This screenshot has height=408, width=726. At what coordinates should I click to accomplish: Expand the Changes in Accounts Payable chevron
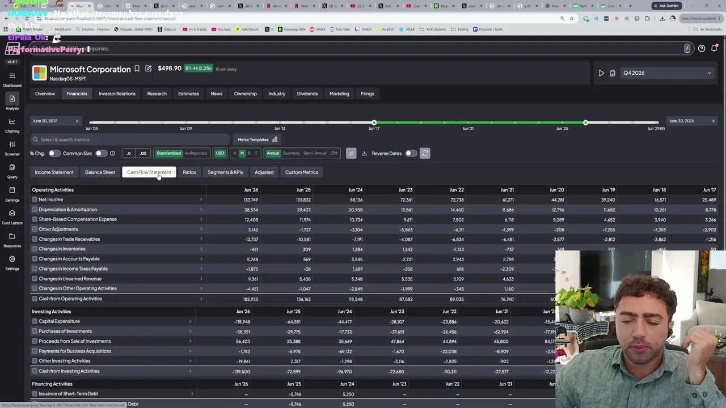(x=201, y=259)
